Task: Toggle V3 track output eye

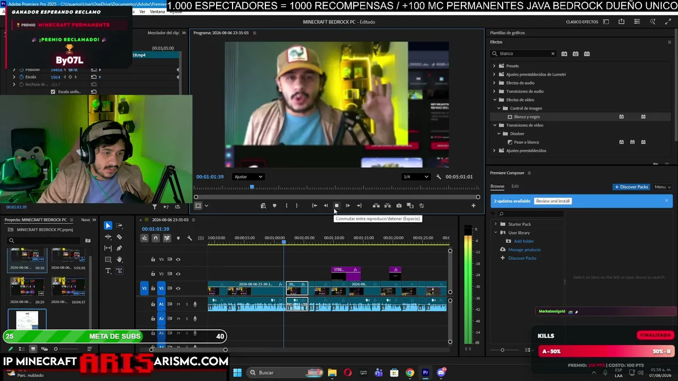Action: pyautogui.click(x=178, y=259)
